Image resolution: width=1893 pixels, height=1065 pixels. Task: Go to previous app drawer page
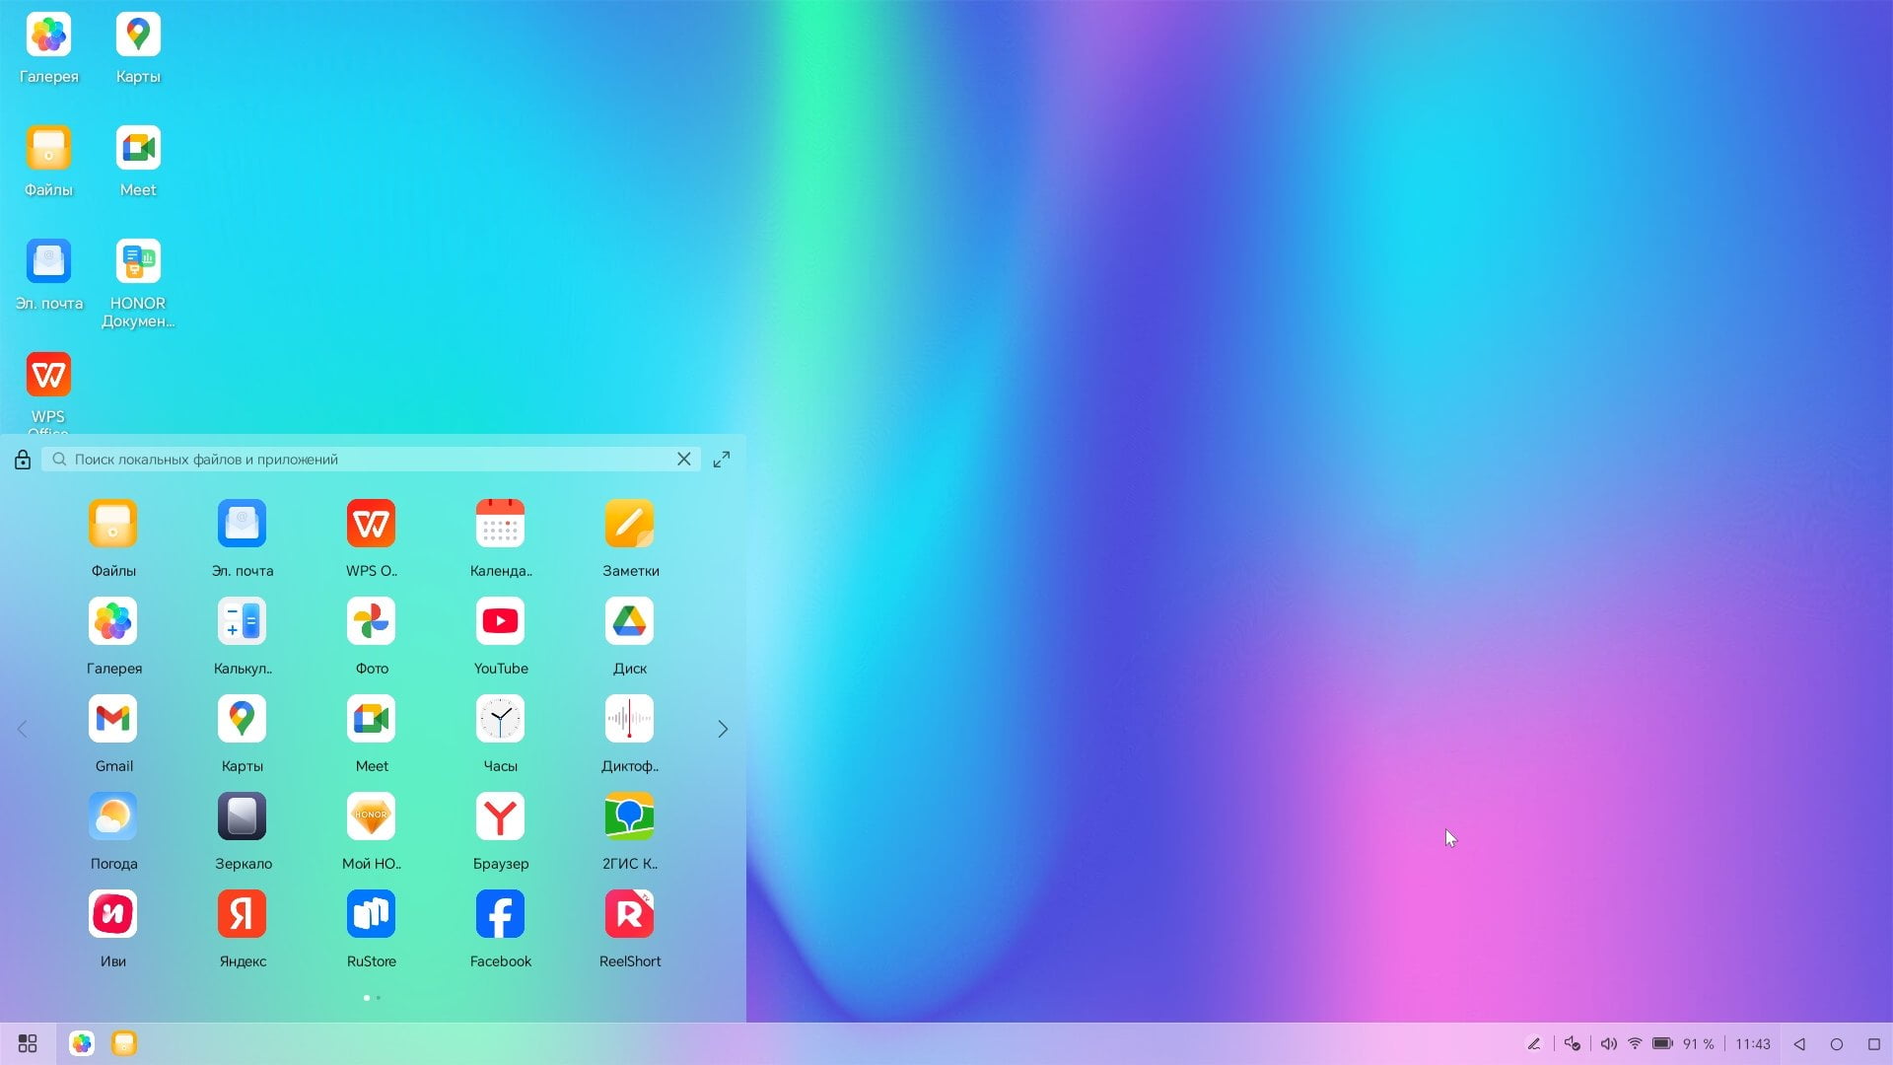(23, 729)
